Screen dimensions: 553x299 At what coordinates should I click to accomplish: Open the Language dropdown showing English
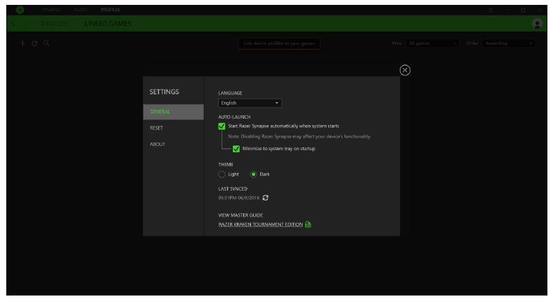click(250, 103)
